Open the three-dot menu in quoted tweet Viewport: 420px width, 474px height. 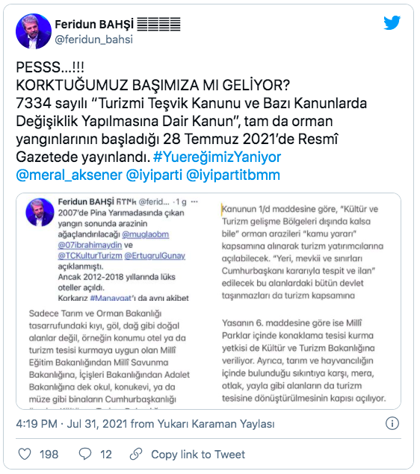click(194, 202)
